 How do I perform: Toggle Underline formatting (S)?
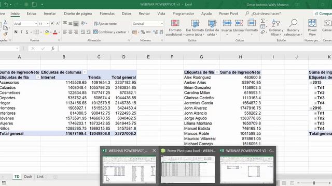pos(27,32)
